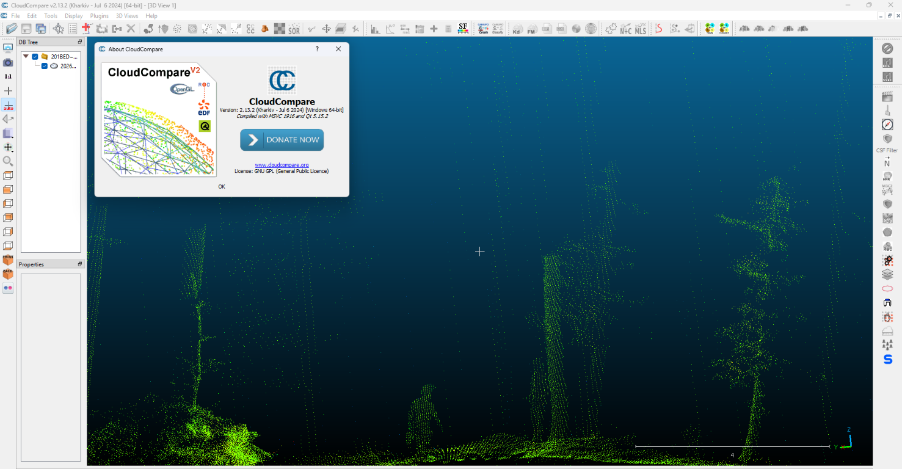Open the SF scalar field color scale icon
Image resolution: width=902 pixels, height=469 pixels.
(x=463, y=28)
